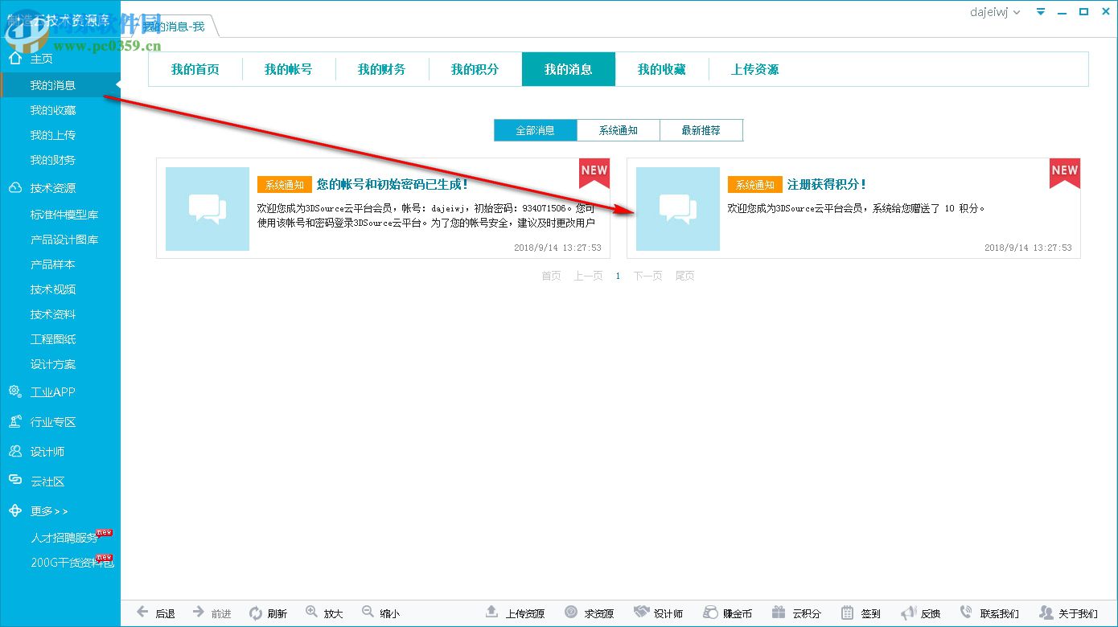Viewport: 1118px width, 627px height.
Task: Go to 下一页 in the pagination
Action: point(647,276)
